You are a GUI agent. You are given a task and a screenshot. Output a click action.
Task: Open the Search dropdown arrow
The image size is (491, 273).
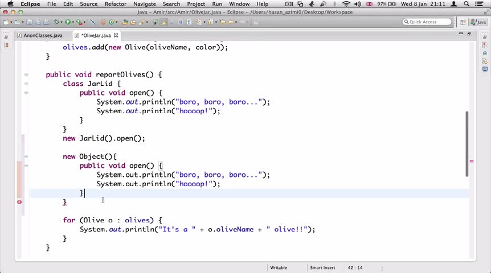(x=147, y=22)
